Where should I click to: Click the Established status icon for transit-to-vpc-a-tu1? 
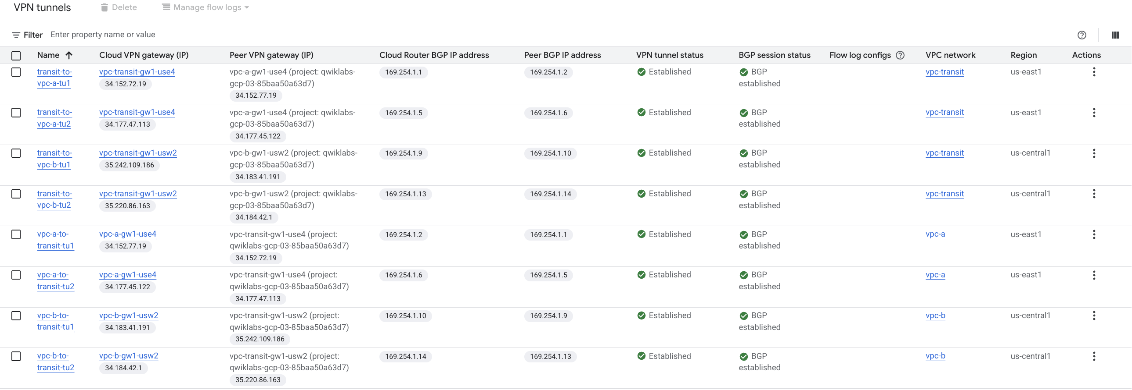[642, 71]
